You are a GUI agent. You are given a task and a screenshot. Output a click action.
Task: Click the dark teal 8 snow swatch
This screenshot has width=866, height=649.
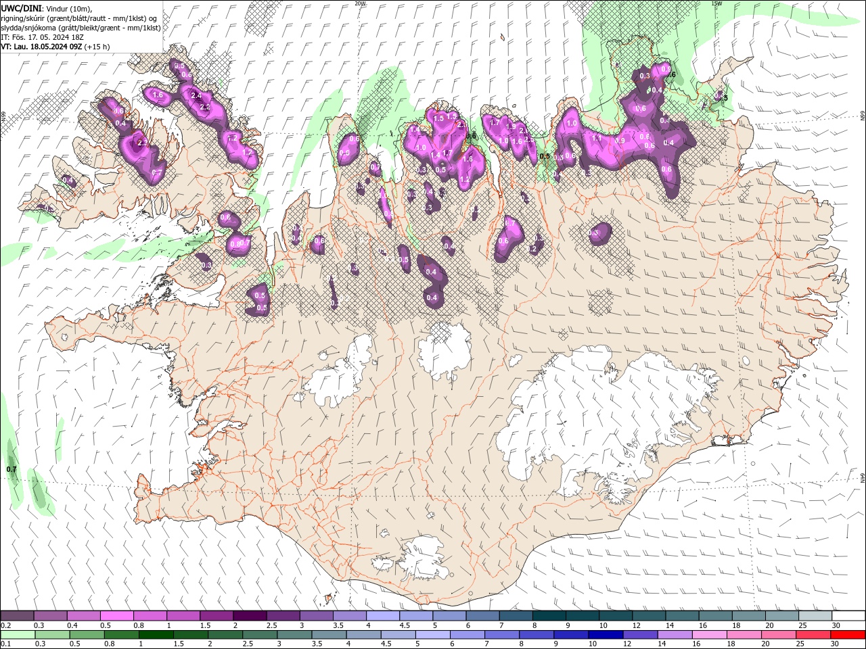point(549,616)
